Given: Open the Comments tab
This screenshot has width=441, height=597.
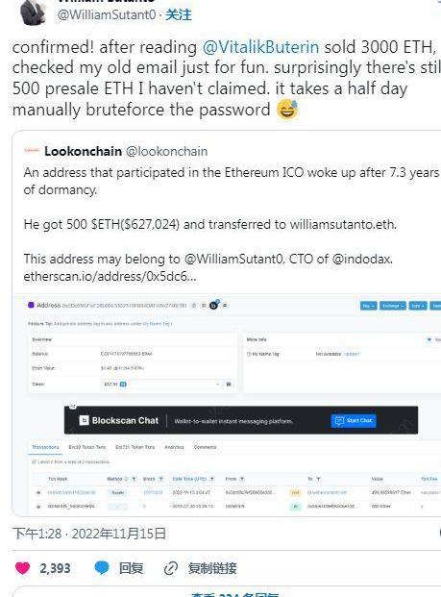Looking at the screenshot, I should pyautogui.click(x=205, y=447).
